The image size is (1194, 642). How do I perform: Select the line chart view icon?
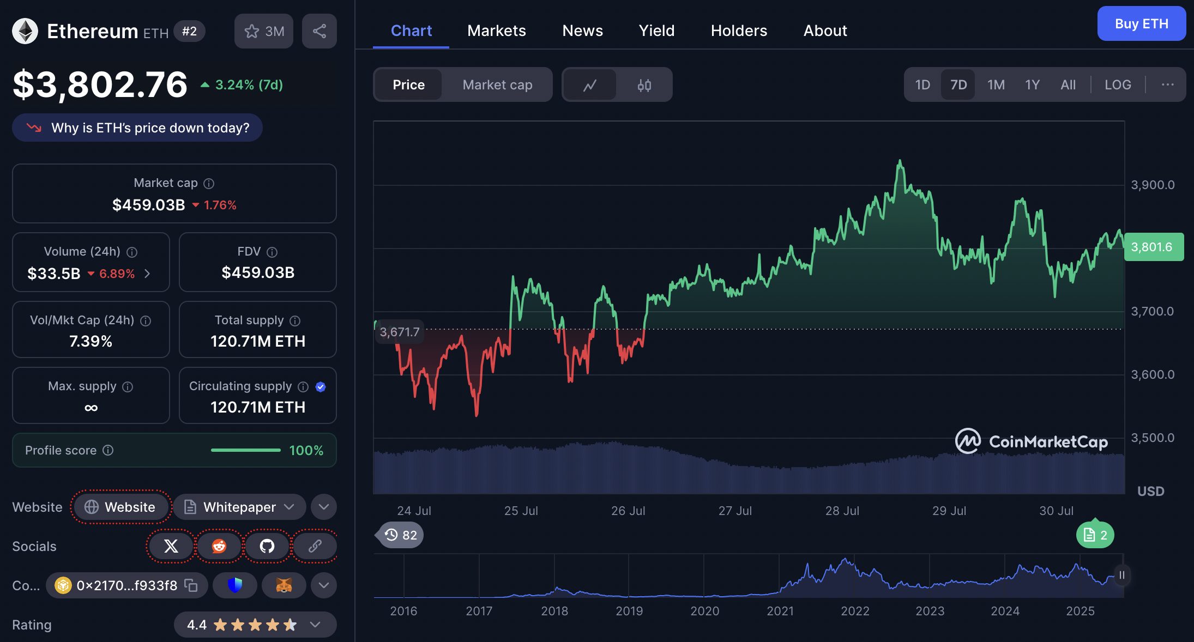[x=589, y=85]
